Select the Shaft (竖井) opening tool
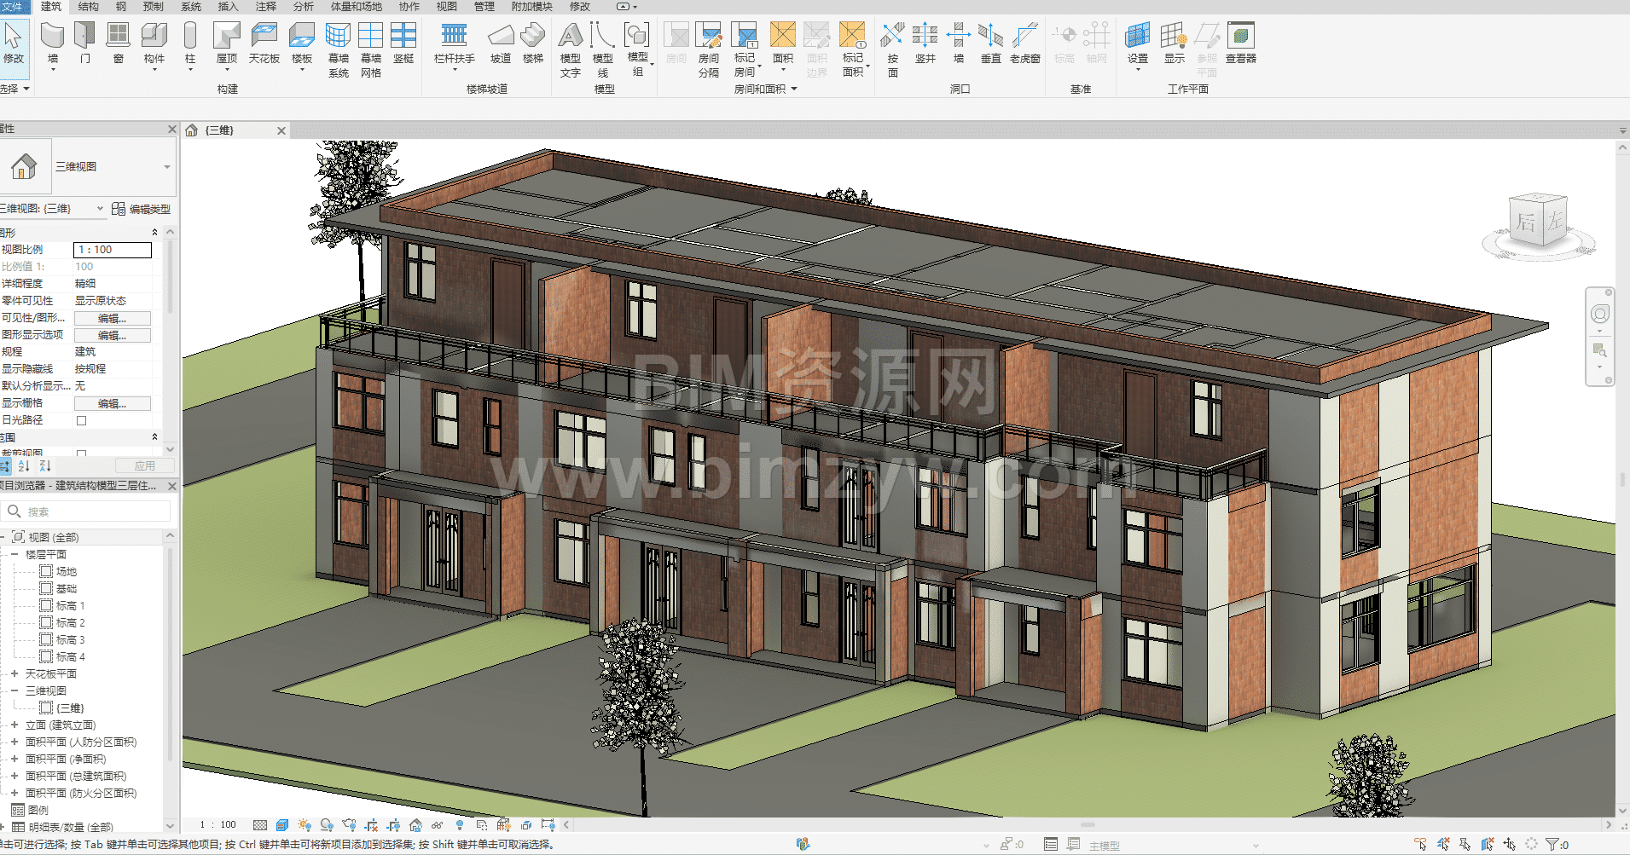The image size is (1630, 855). point(925,43)
